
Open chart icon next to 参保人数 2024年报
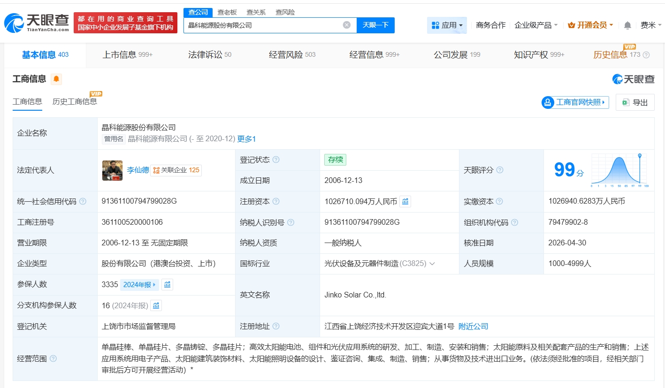(168, 284)
